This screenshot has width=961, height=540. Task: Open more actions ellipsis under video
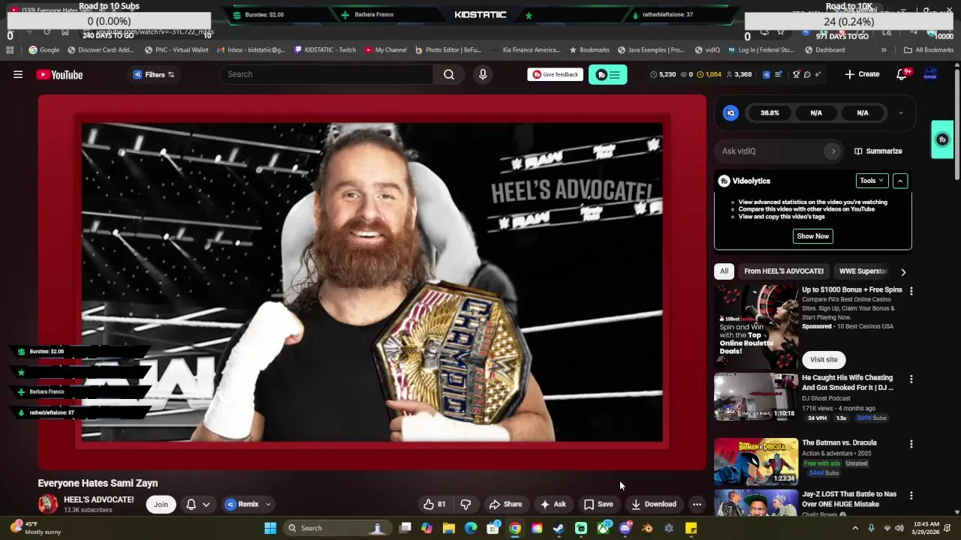[x=697, y=504]
